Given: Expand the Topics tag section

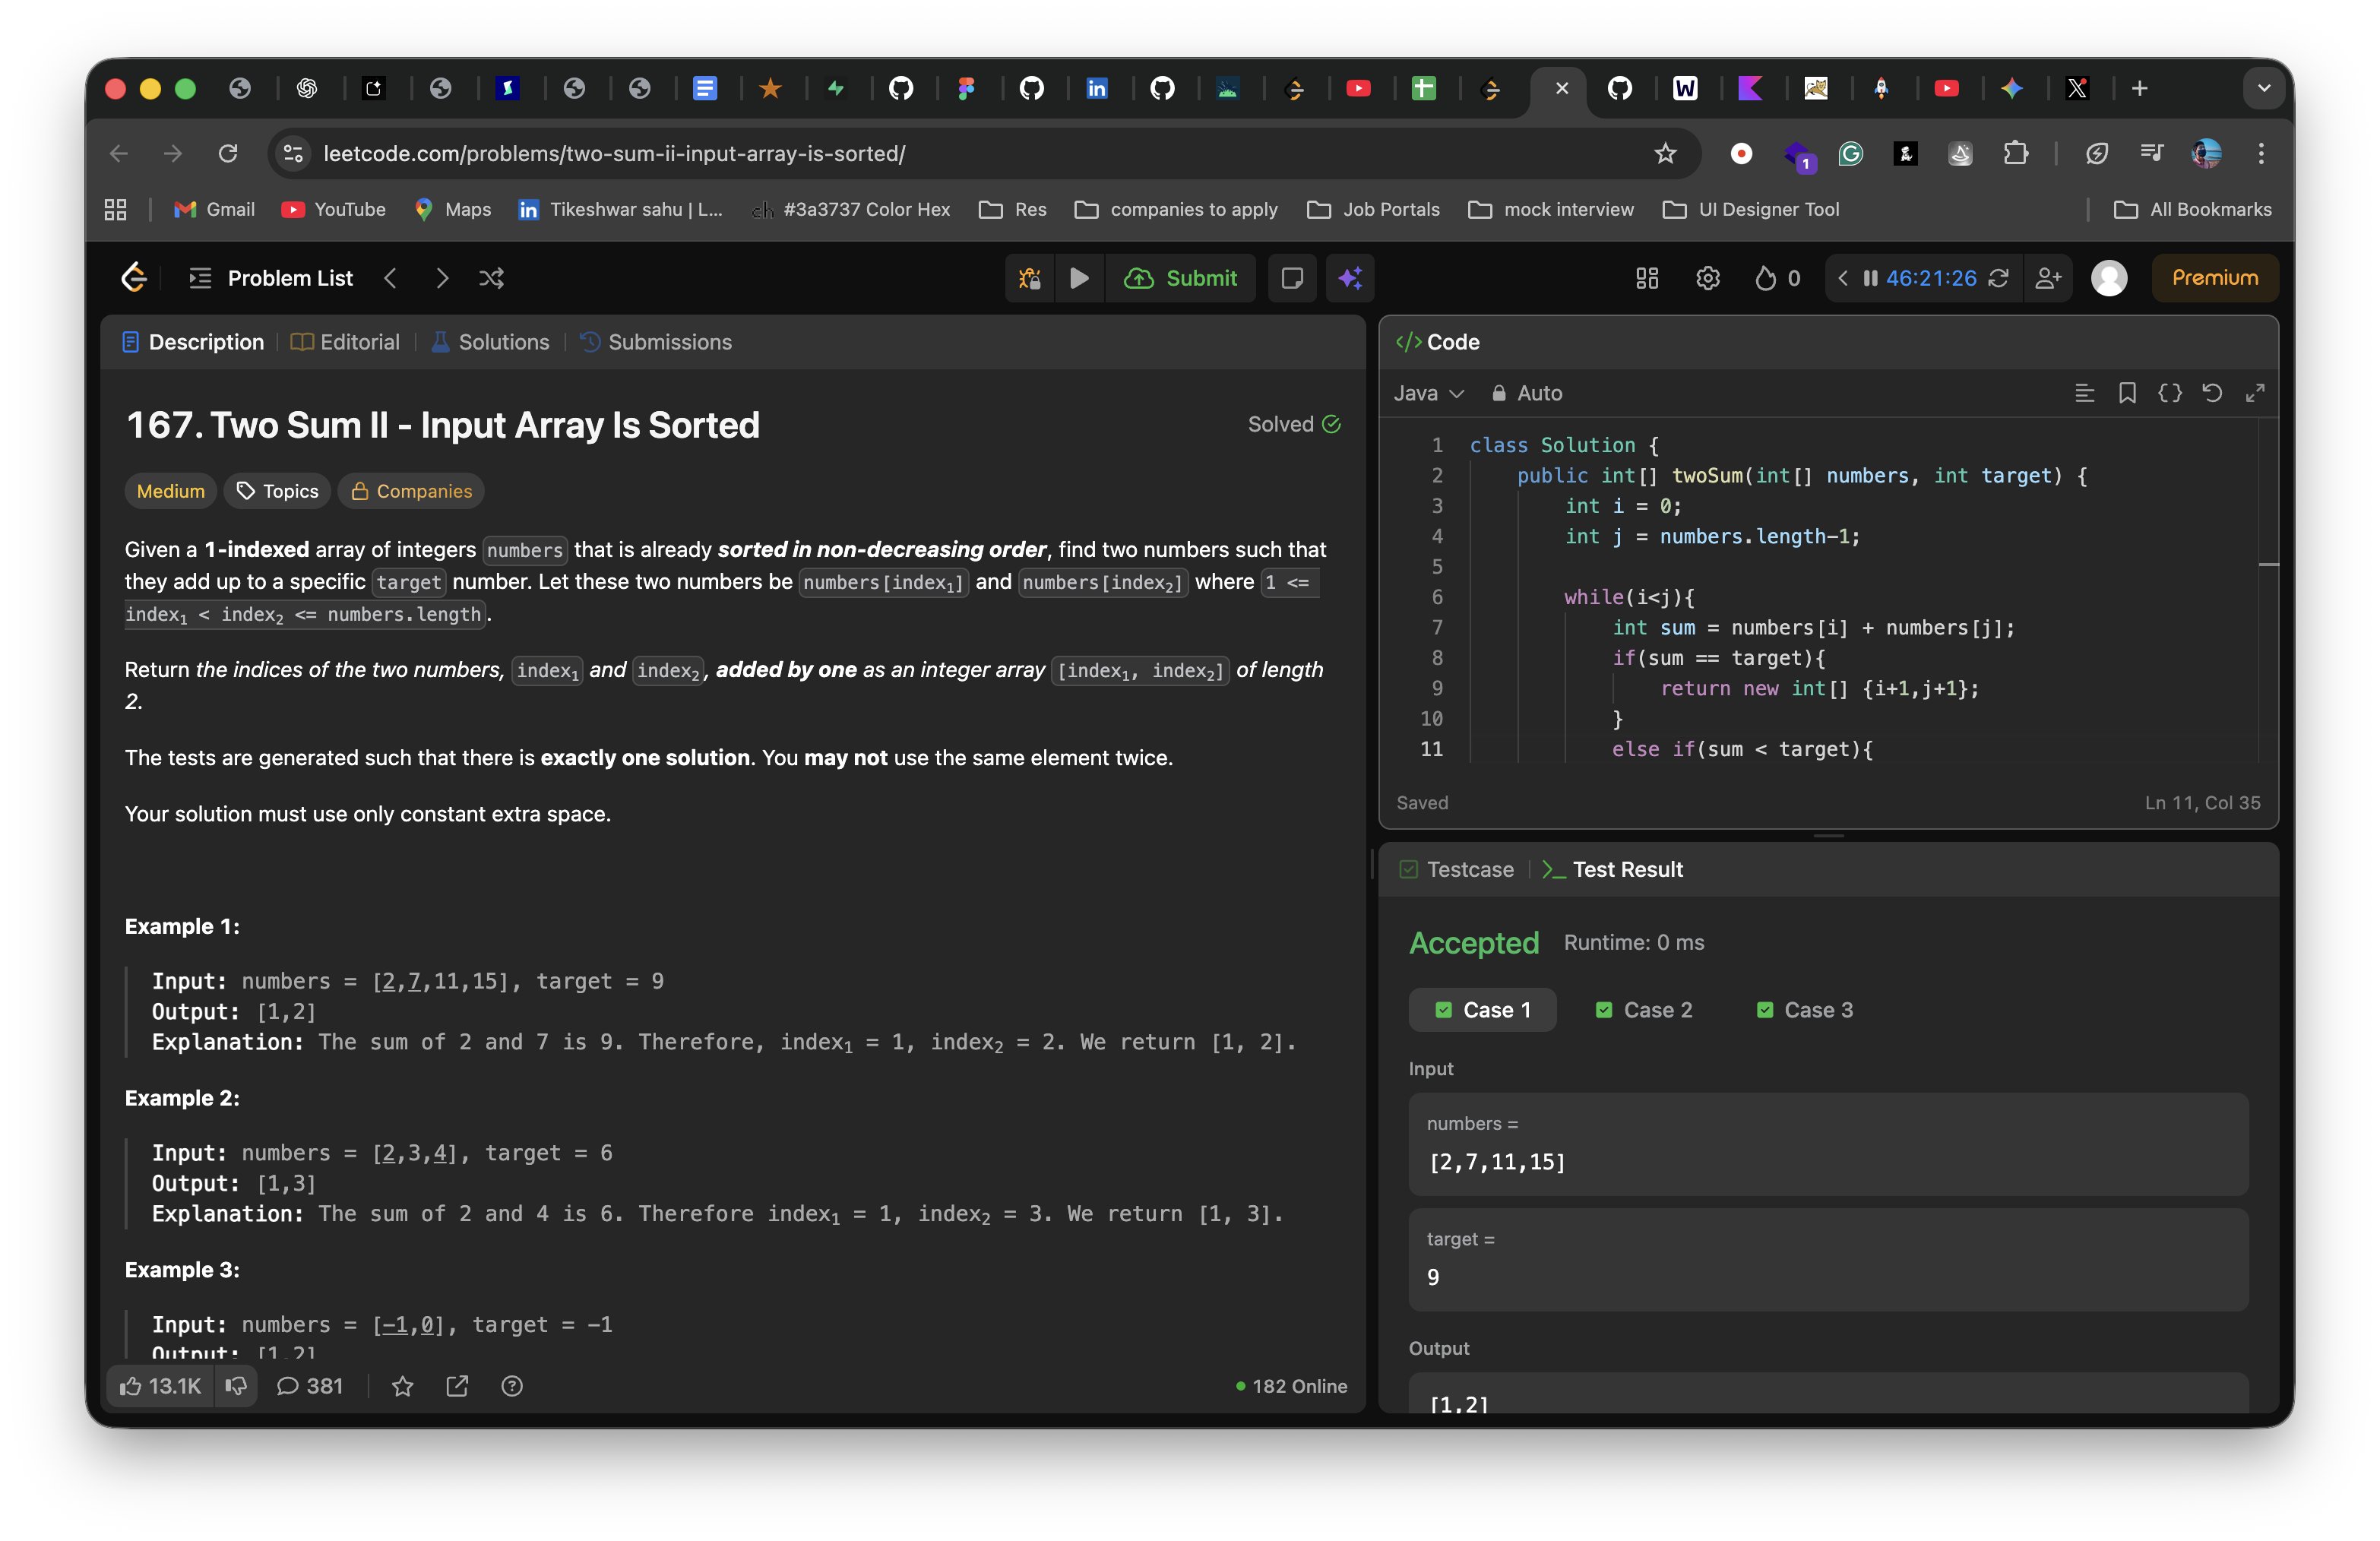Looking at the screenshot, I should (x=278, y=491).
